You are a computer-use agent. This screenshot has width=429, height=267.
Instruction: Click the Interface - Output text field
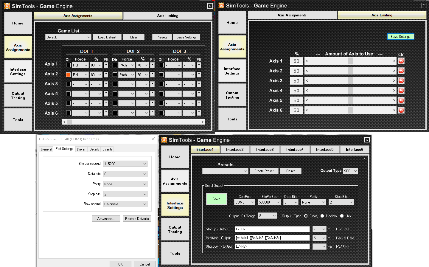272,238
